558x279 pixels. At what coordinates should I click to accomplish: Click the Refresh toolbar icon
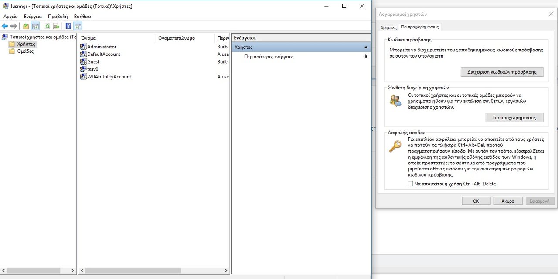point(47,26)
